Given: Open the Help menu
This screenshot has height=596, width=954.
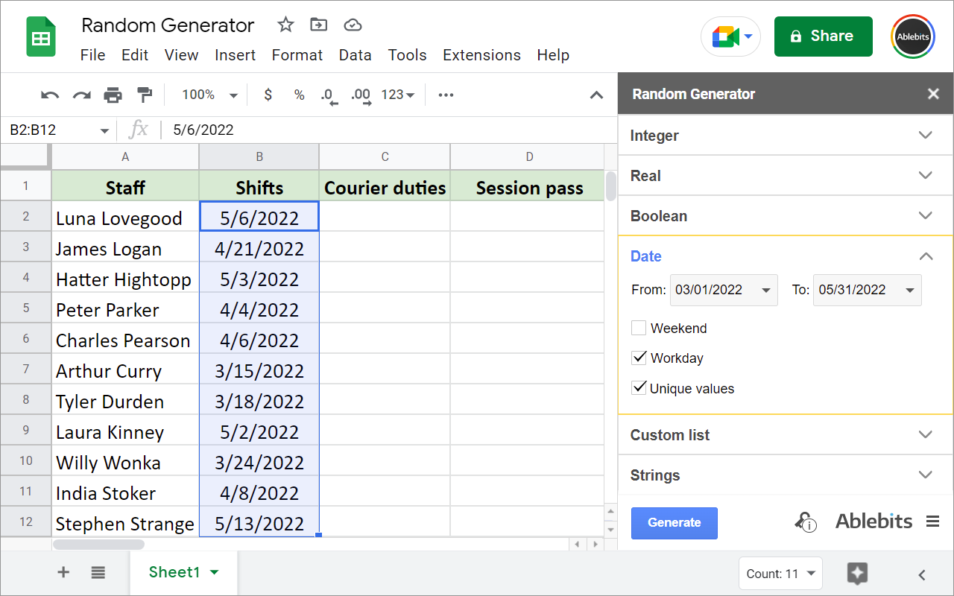Looking at the screenshot, I should tap(553, 55).
